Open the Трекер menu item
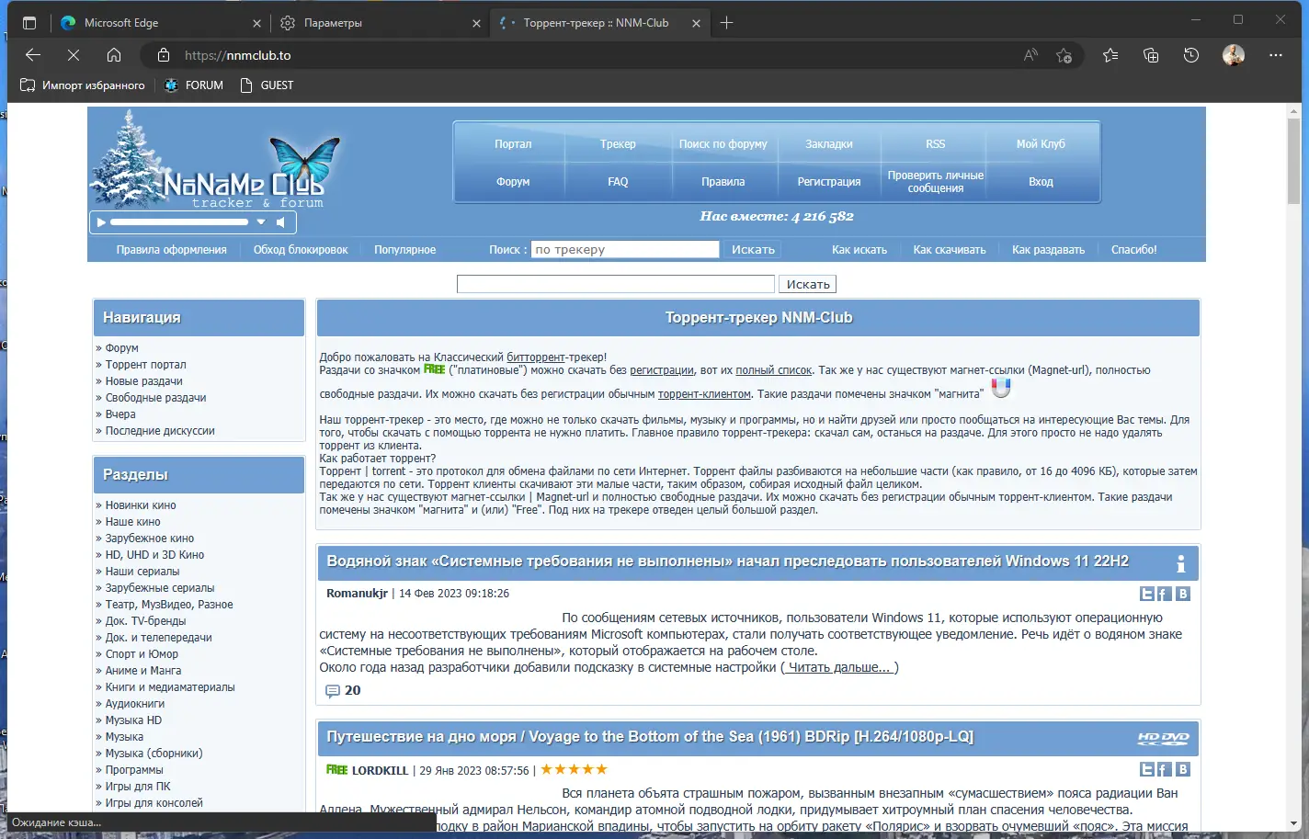Viewport: 1309px width, 839px height. 617,144
